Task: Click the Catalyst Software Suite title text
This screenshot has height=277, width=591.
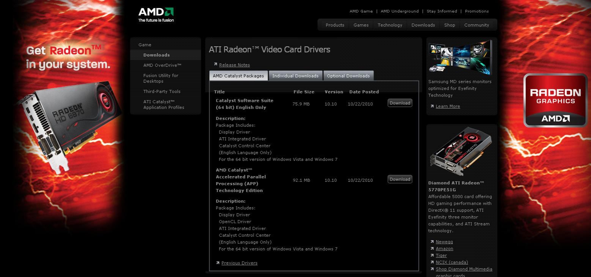Action: point(244,104)
